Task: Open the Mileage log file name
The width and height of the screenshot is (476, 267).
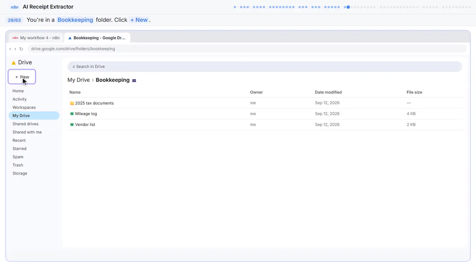Action: point(86,114)
